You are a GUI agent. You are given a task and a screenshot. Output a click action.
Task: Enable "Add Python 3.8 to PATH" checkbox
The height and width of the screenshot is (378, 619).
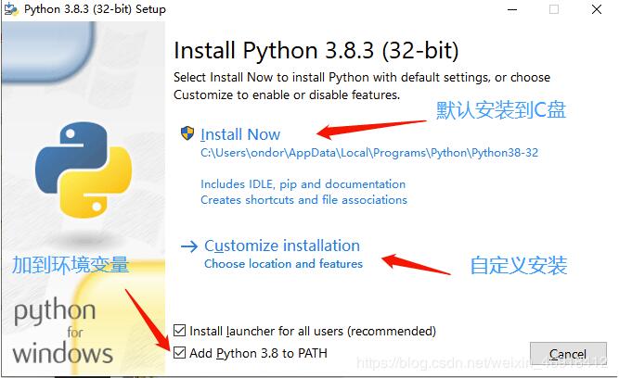(180, 353)
